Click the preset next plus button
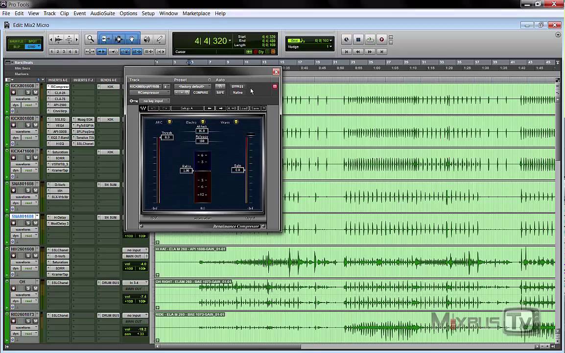The image size is (565, 353). (x=182, y=92)
